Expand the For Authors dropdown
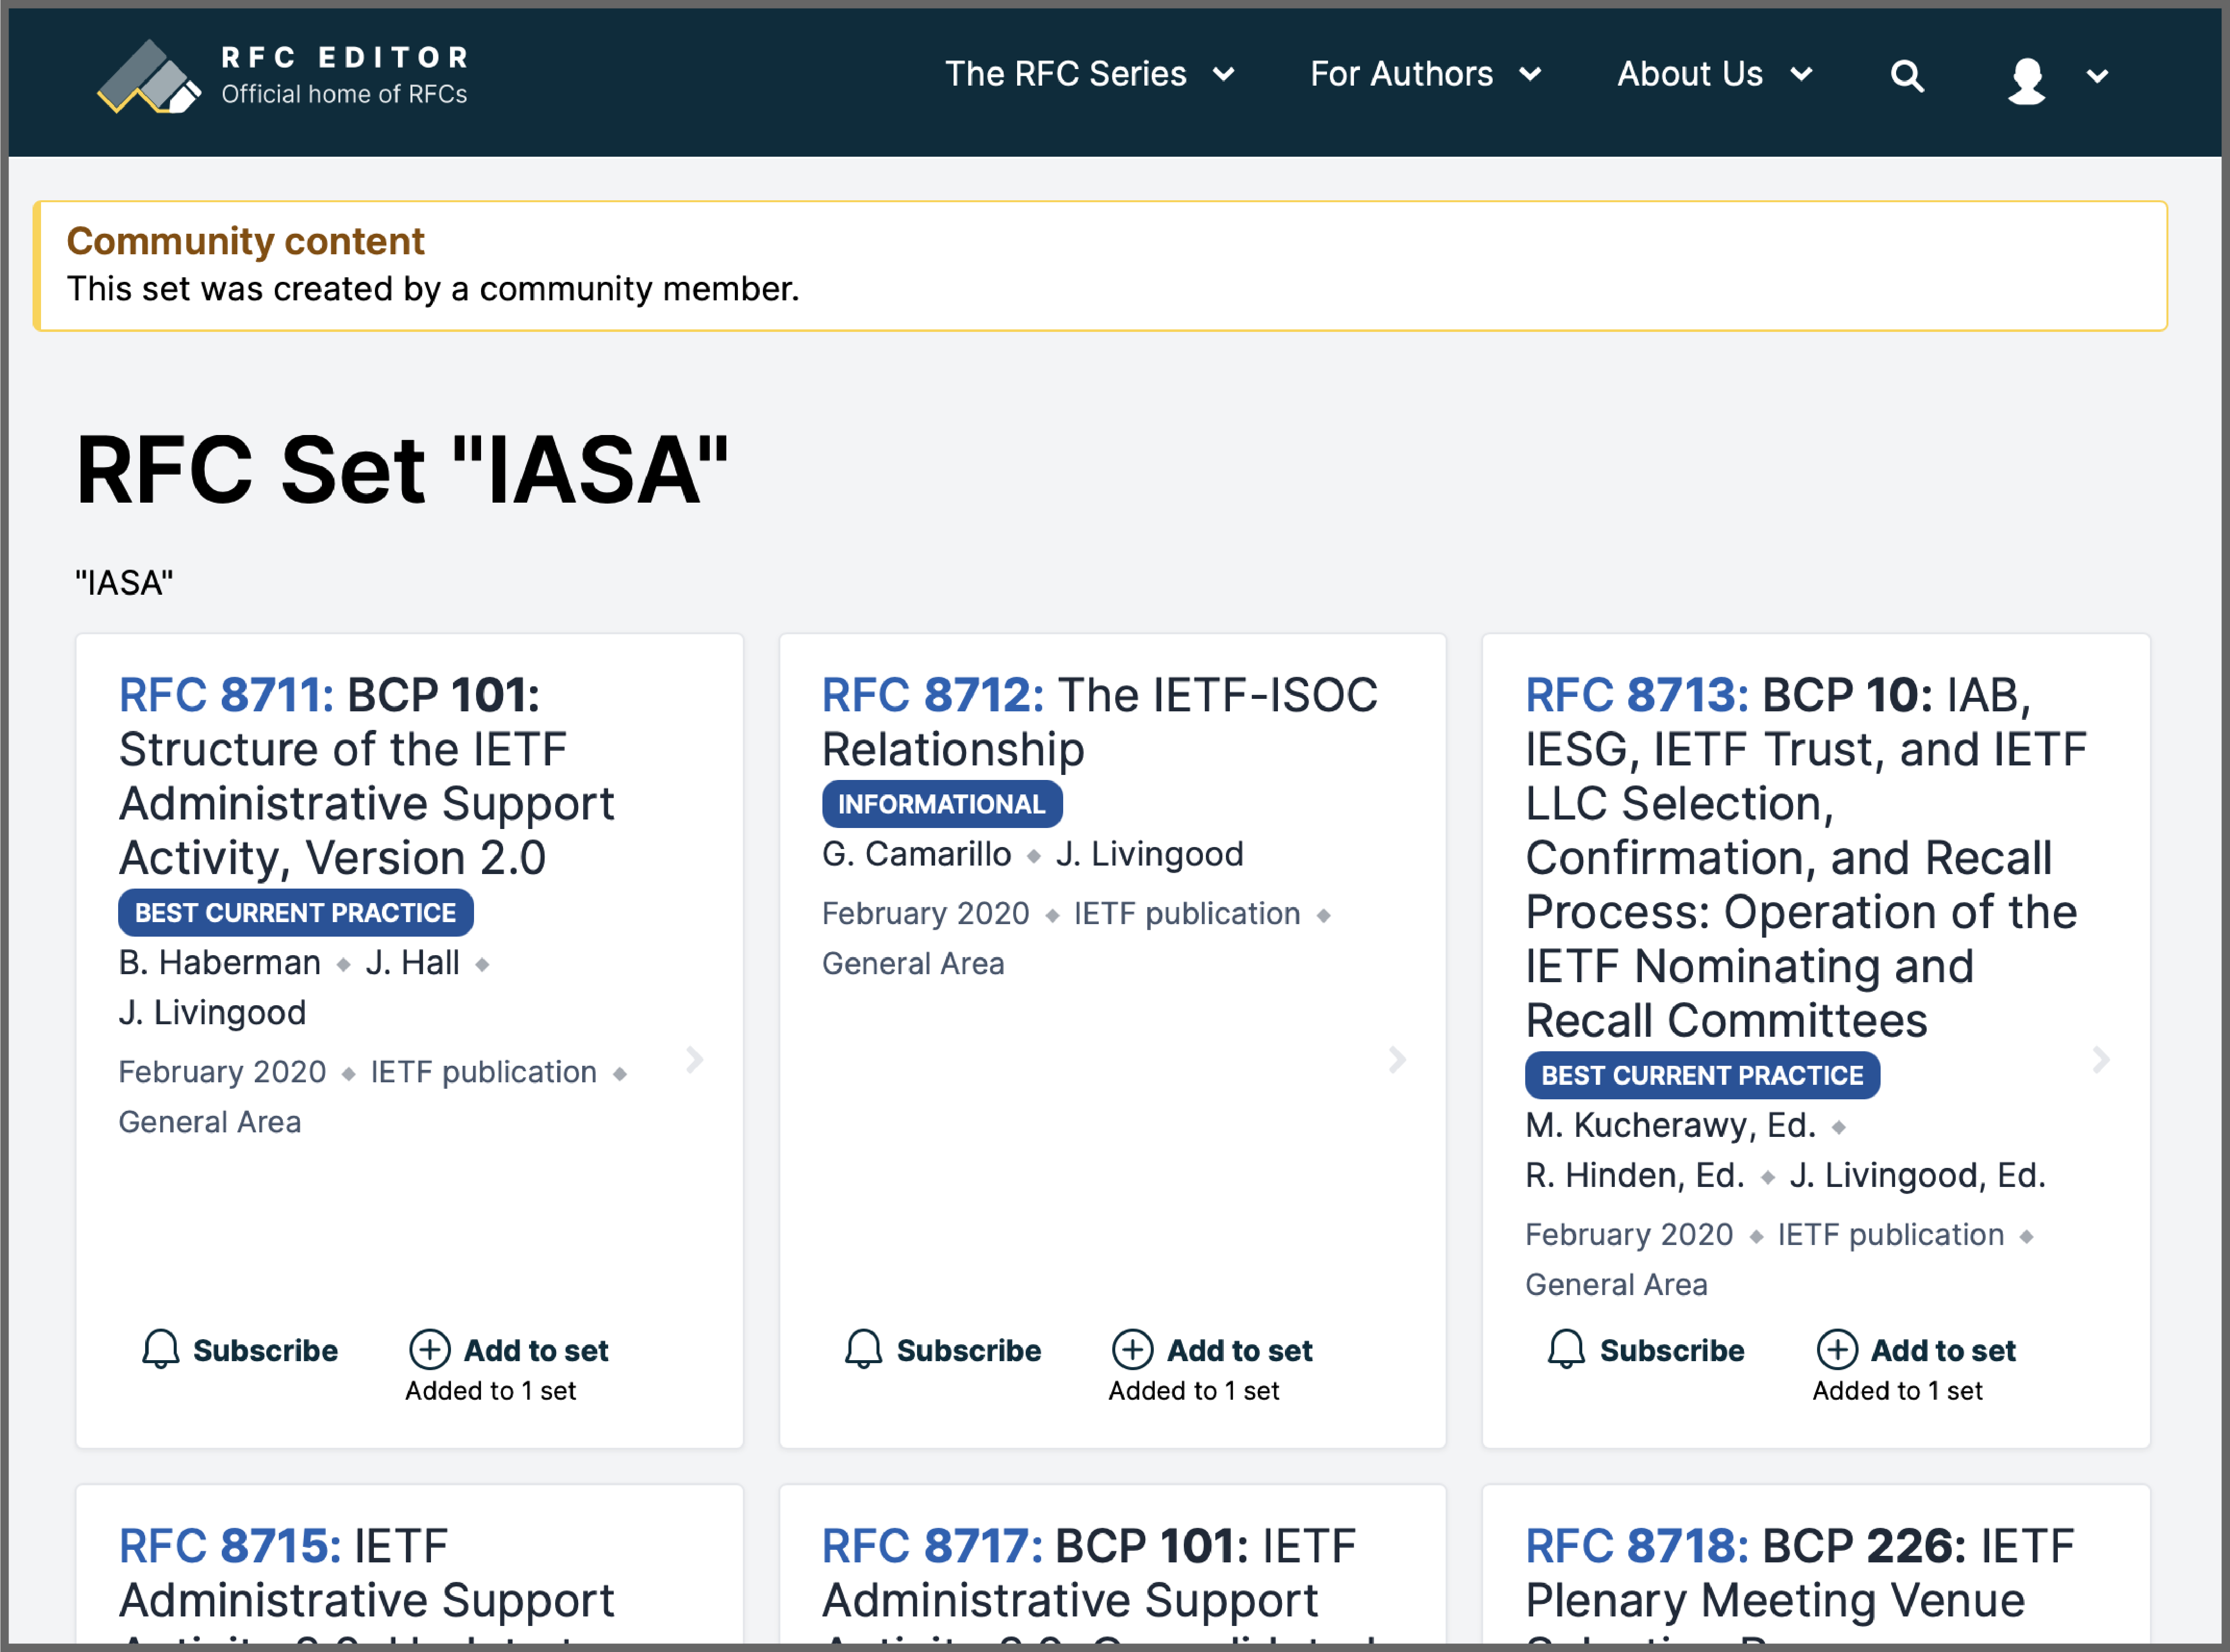This screenshot has width=2230, height=1652. pyautogui.click(x=1425, y=74)
